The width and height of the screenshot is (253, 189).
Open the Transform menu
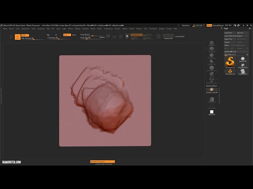pyautogui.click(x=153, y=29)
